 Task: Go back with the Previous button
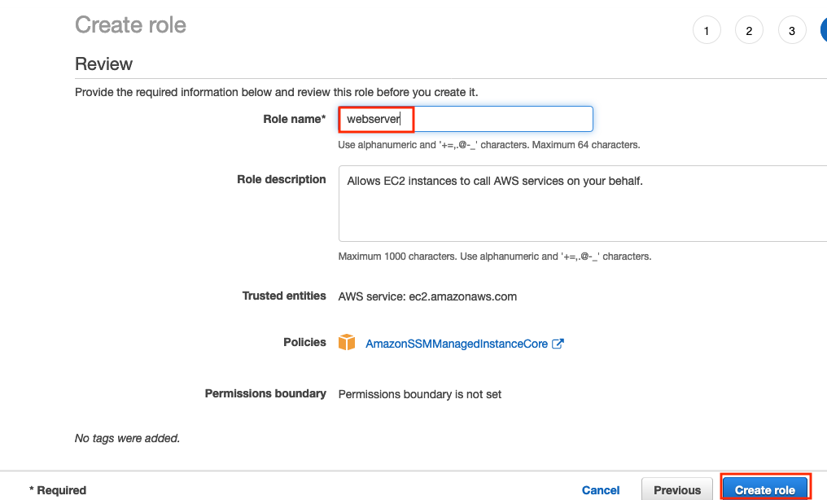tap(677, 490)
